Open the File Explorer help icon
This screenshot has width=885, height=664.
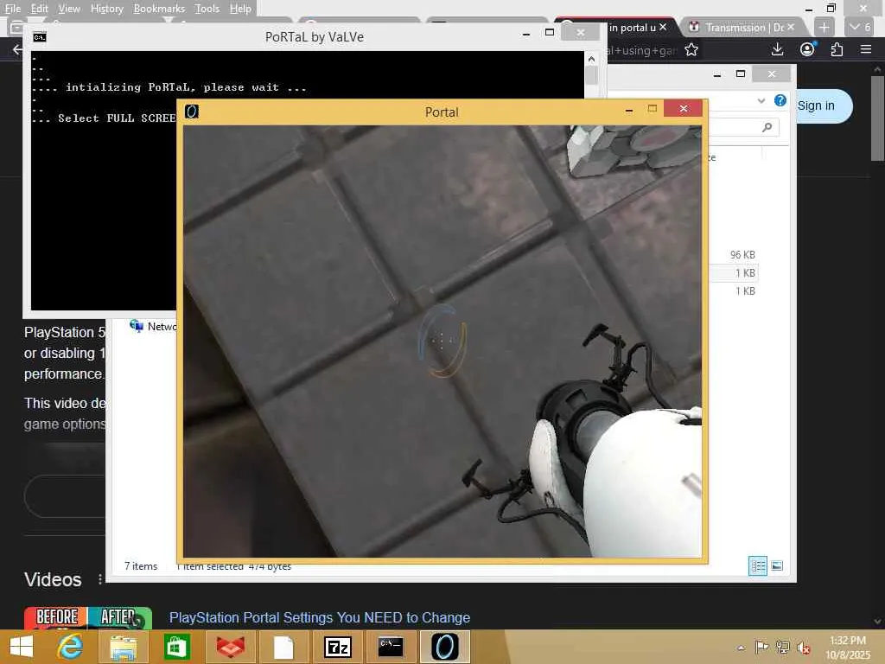[x=780, y=100]
